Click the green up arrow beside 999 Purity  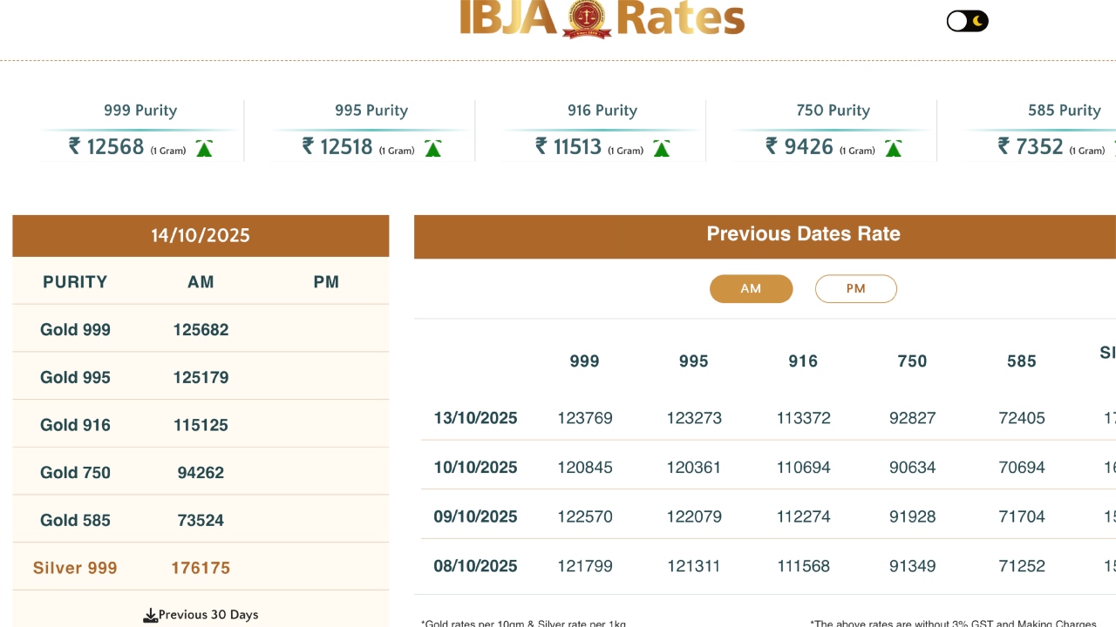click(204, 148)
